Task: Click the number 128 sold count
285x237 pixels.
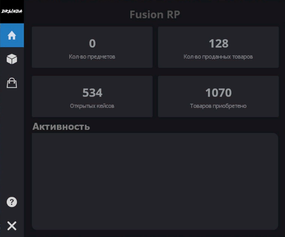Action: (218, 44)
